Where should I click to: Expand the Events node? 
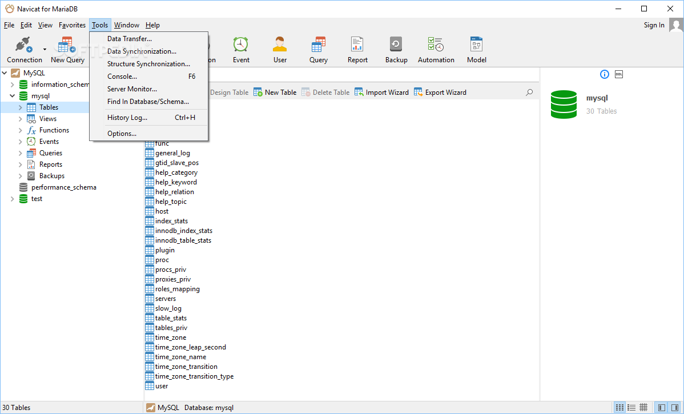pyautogui.click(x=20, y=142)
